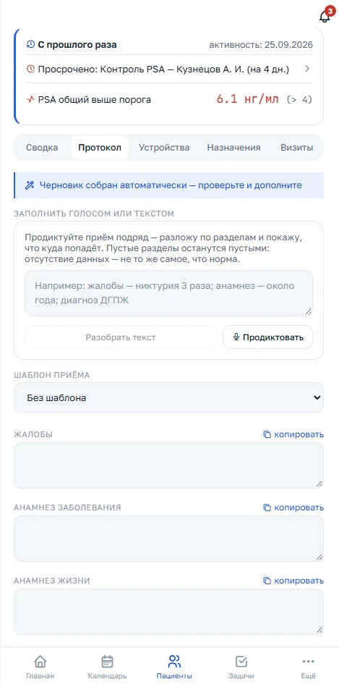Go to the 'Назначения' tab
Screen dimensions: 339x687
(233, 148)
